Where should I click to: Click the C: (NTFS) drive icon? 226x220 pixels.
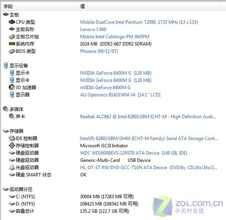click(12, 196)
